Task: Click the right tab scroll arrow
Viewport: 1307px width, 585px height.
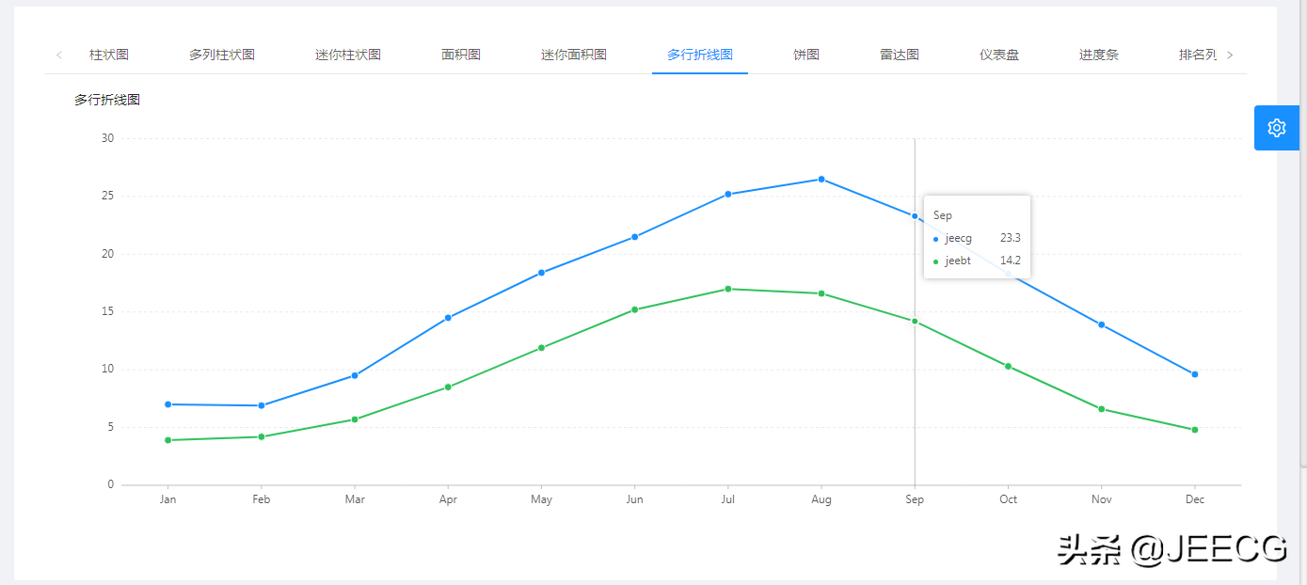Action: 1230,55
